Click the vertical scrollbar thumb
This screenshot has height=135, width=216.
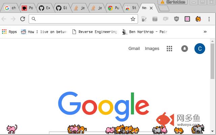[212, 61]
